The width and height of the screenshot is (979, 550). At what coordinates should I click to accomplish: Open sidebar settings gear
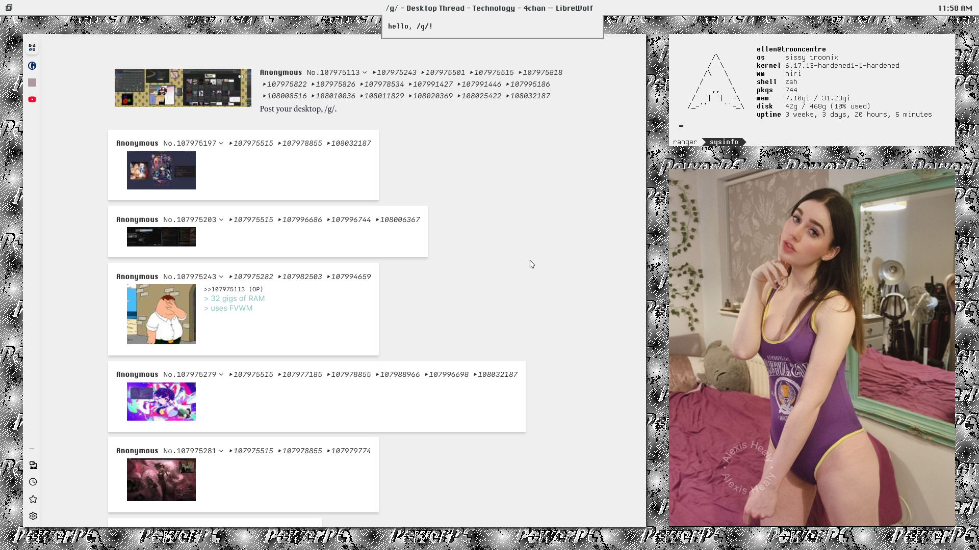33,516
